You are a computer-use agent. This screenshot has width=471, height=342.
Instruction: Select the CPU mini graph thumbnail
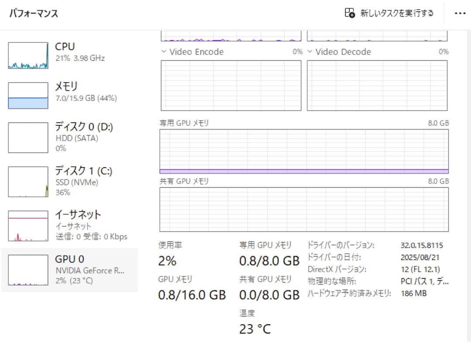click(28, 56)
